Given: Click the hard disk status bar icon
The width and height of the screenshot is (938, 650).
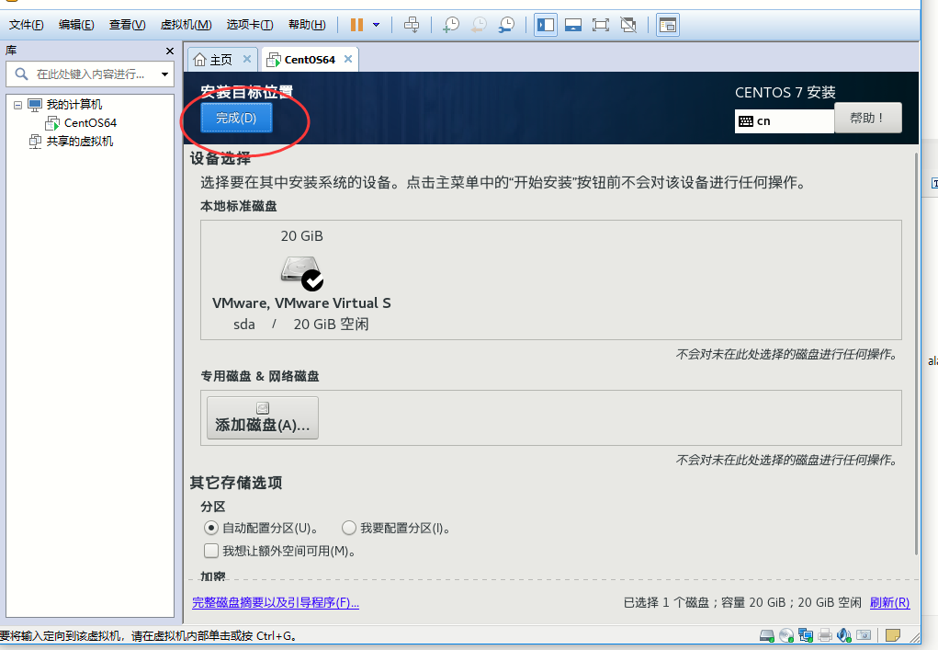Looking at the screenshot, I should tap(767, 635).
